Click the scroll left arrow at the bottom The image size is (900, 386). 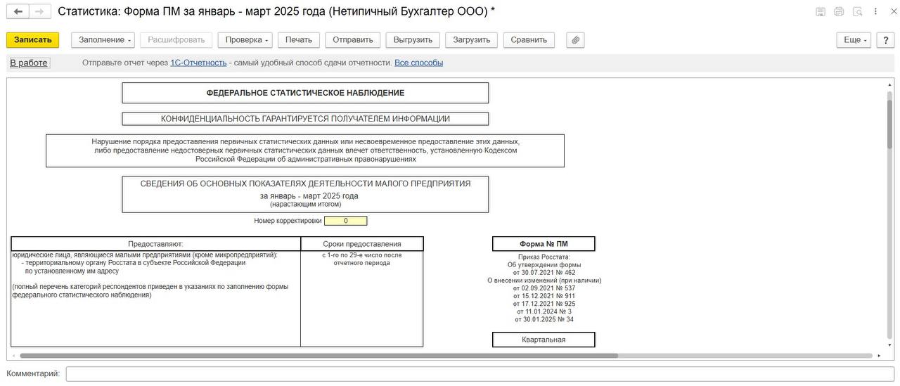(x=13, y=356)
